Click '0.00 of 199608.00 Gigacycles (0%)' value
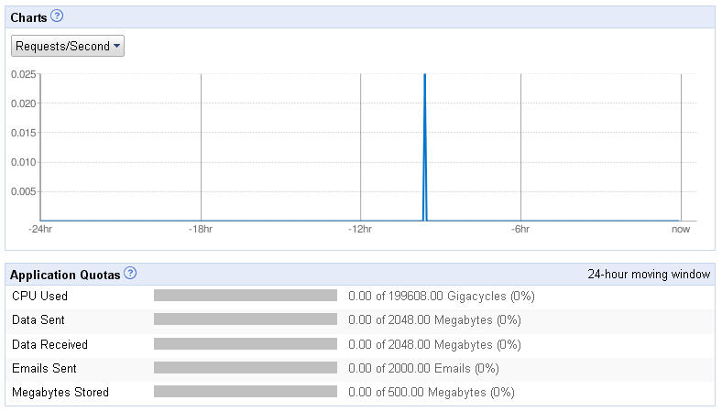This screenshot has height=411, width=722. 441,296
